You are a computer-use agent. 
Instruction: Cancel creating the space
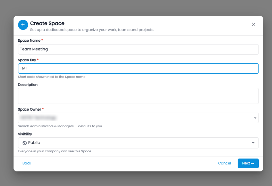(224, 163)
